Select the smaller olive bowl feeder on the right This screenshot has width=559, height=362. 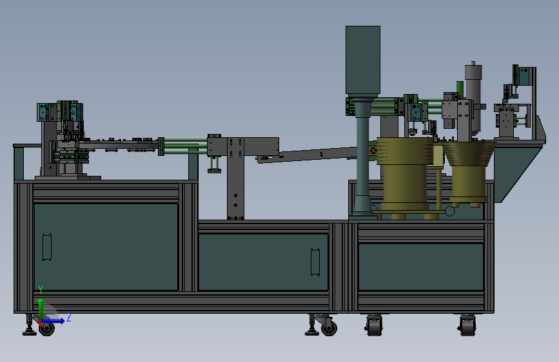point(468,172)
